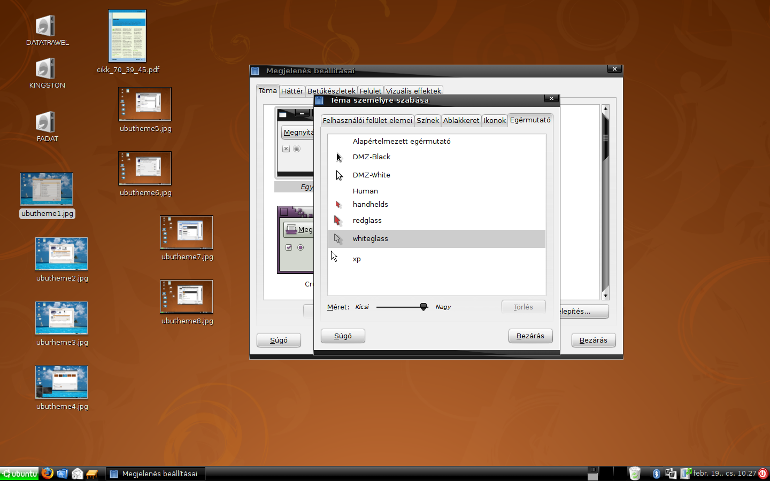This screenshot has width=770, height=481.
Task: Choose the xp cursor theme
Action: click(436, 259)
